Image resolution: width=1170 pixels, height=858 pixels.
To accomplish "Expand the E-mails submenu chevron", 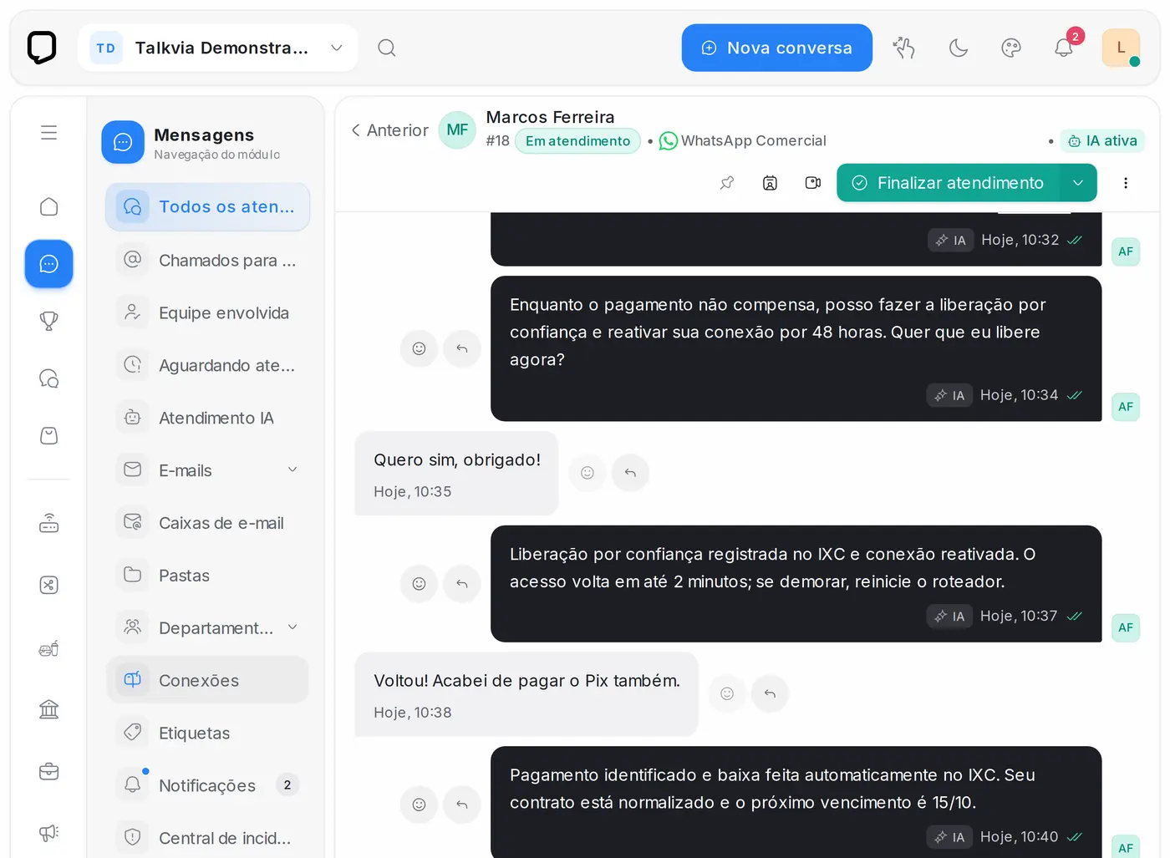I will click(x=292, y=470).
